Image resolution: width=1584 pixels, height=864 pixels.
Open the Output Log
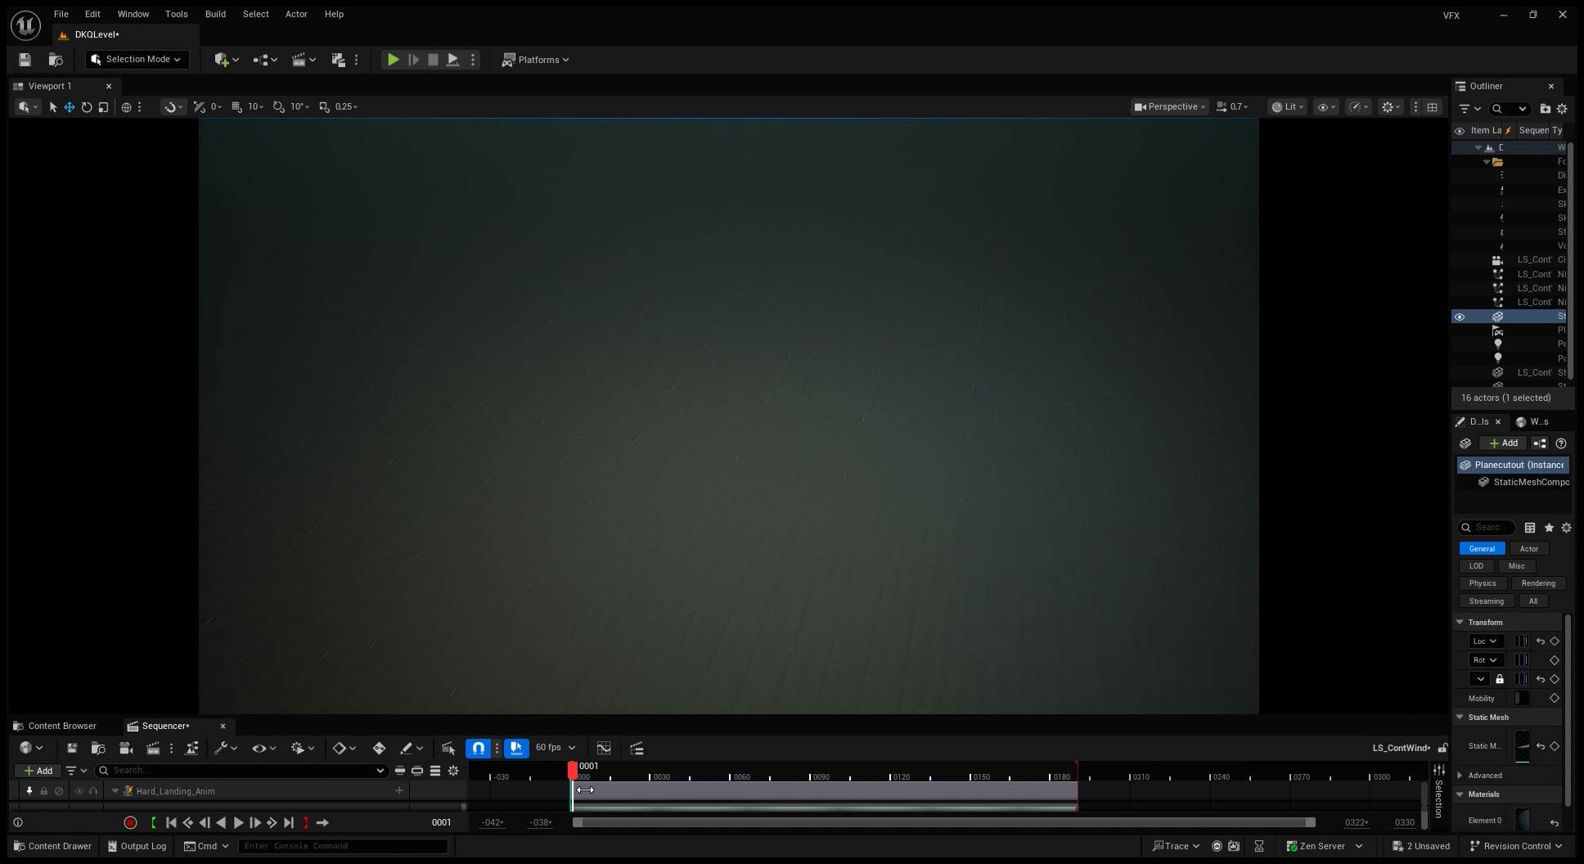[137, 846]
